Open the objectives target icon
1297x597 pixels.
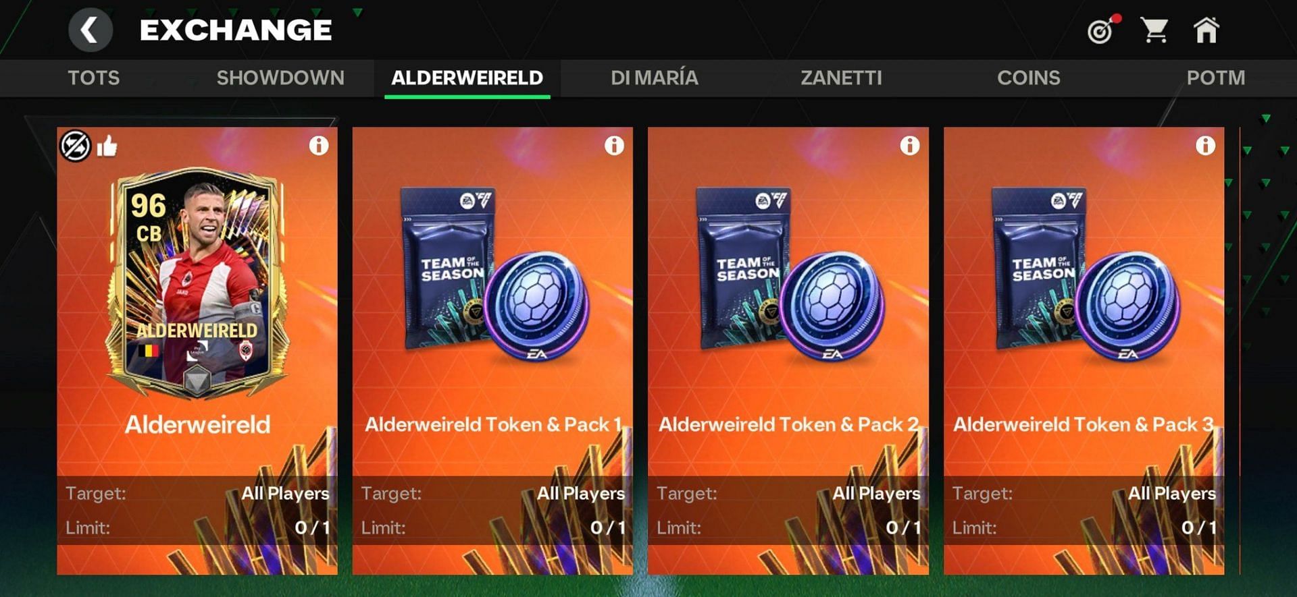[1102, 30]
